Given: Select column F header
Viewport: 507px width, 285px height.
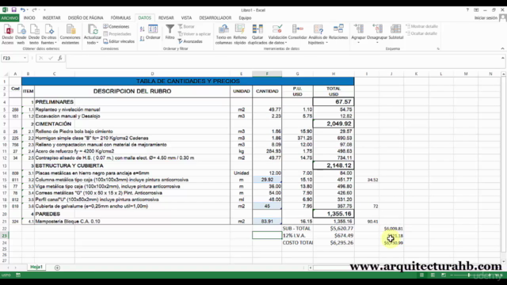Looking at the screenshot, I should pos(267,74).
